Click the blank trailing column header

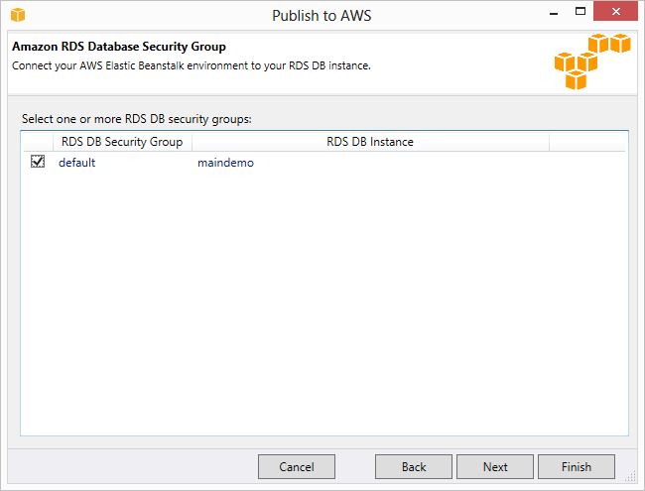point(587,142)
